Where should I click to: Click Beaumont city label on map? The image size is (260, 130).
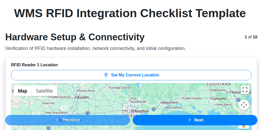pos(170,102)
